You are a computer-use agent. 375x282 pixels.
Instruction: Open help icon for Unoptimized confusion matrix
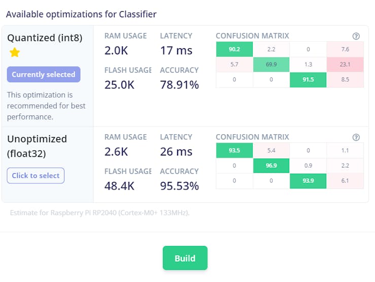click(356, 137)
